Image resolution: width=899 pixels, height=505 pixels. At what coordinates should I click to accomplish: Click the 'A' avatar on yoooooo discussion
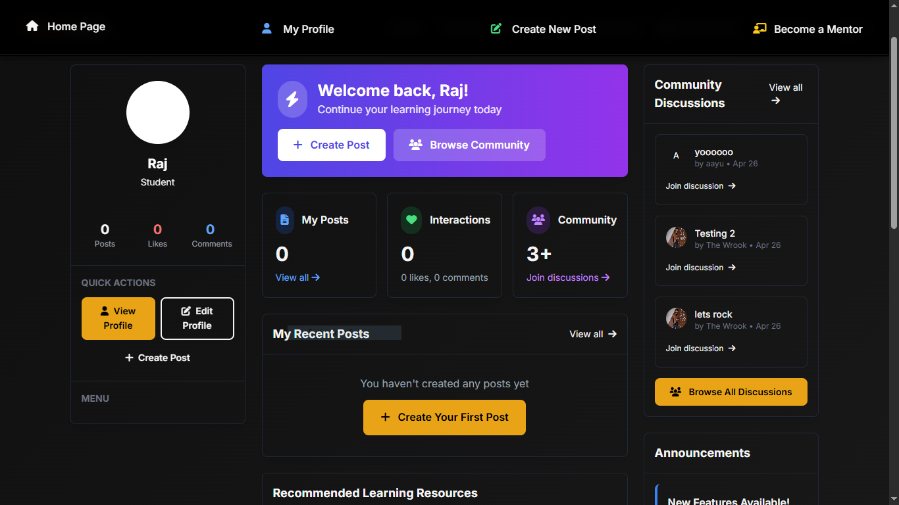tap(676, 156)
